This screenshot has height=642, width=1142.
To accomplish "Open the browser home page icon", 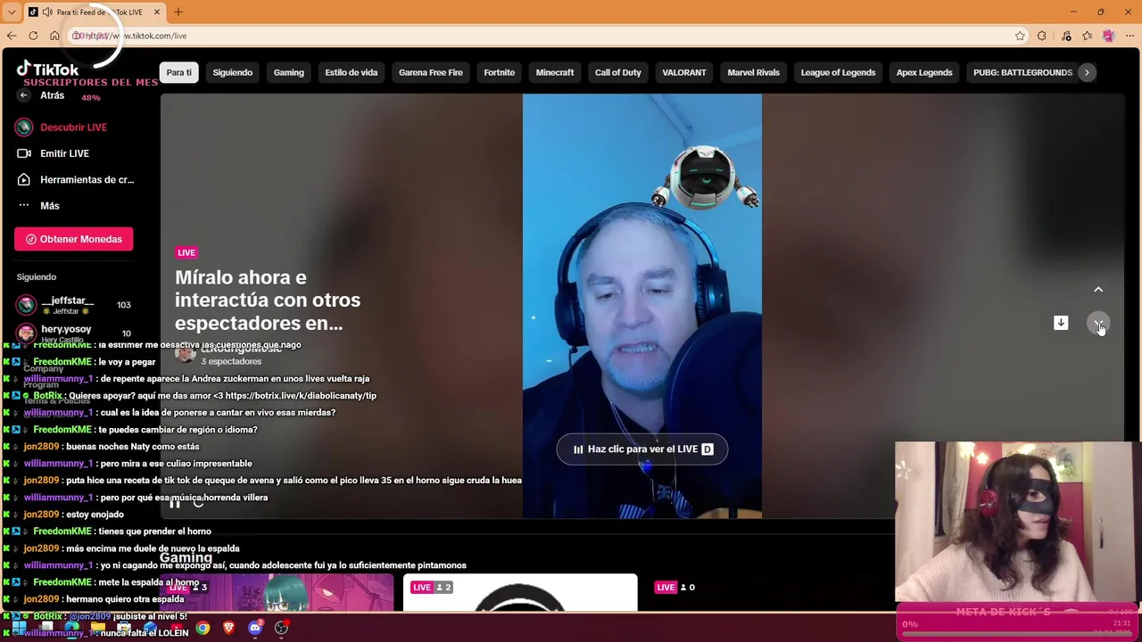I will 54,36.
